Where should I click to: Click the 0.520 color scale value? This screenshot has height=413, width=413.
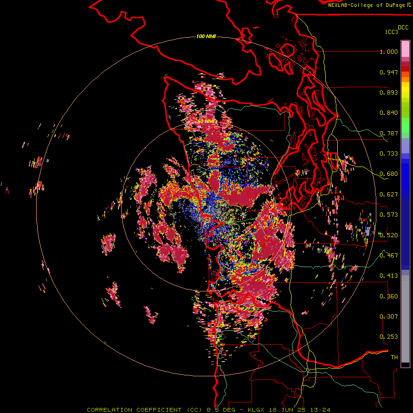coord(389,235)
